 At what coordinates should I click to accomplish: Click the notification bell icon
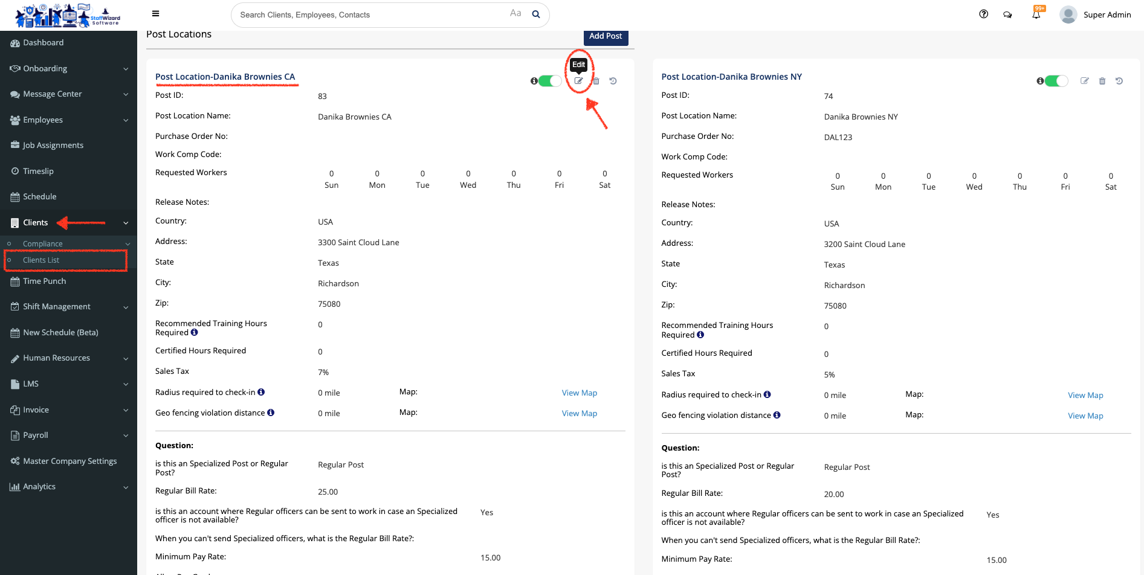(x=1036, y=15)
